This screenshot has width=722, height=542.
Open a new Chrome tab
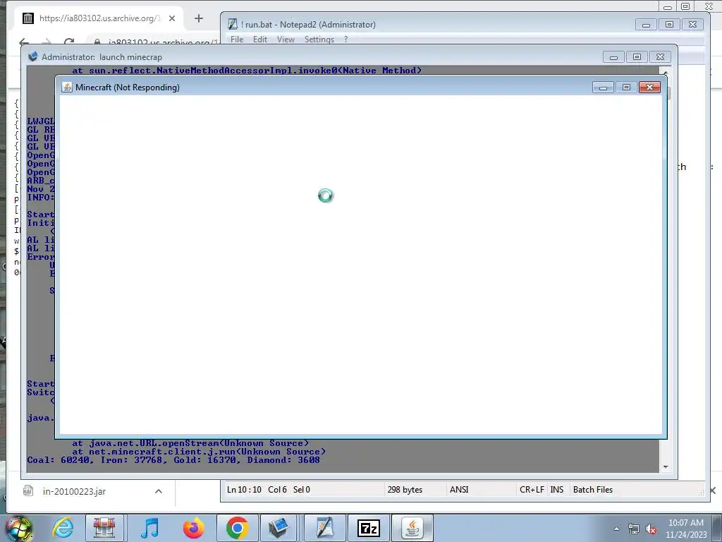pyautogui.click(x=198, y=18)
